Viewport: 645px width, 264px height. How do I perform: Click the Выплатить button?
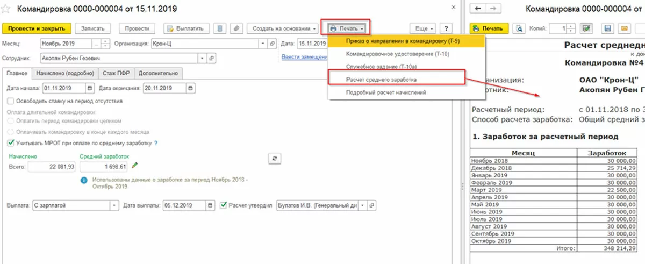click(185, 28)
